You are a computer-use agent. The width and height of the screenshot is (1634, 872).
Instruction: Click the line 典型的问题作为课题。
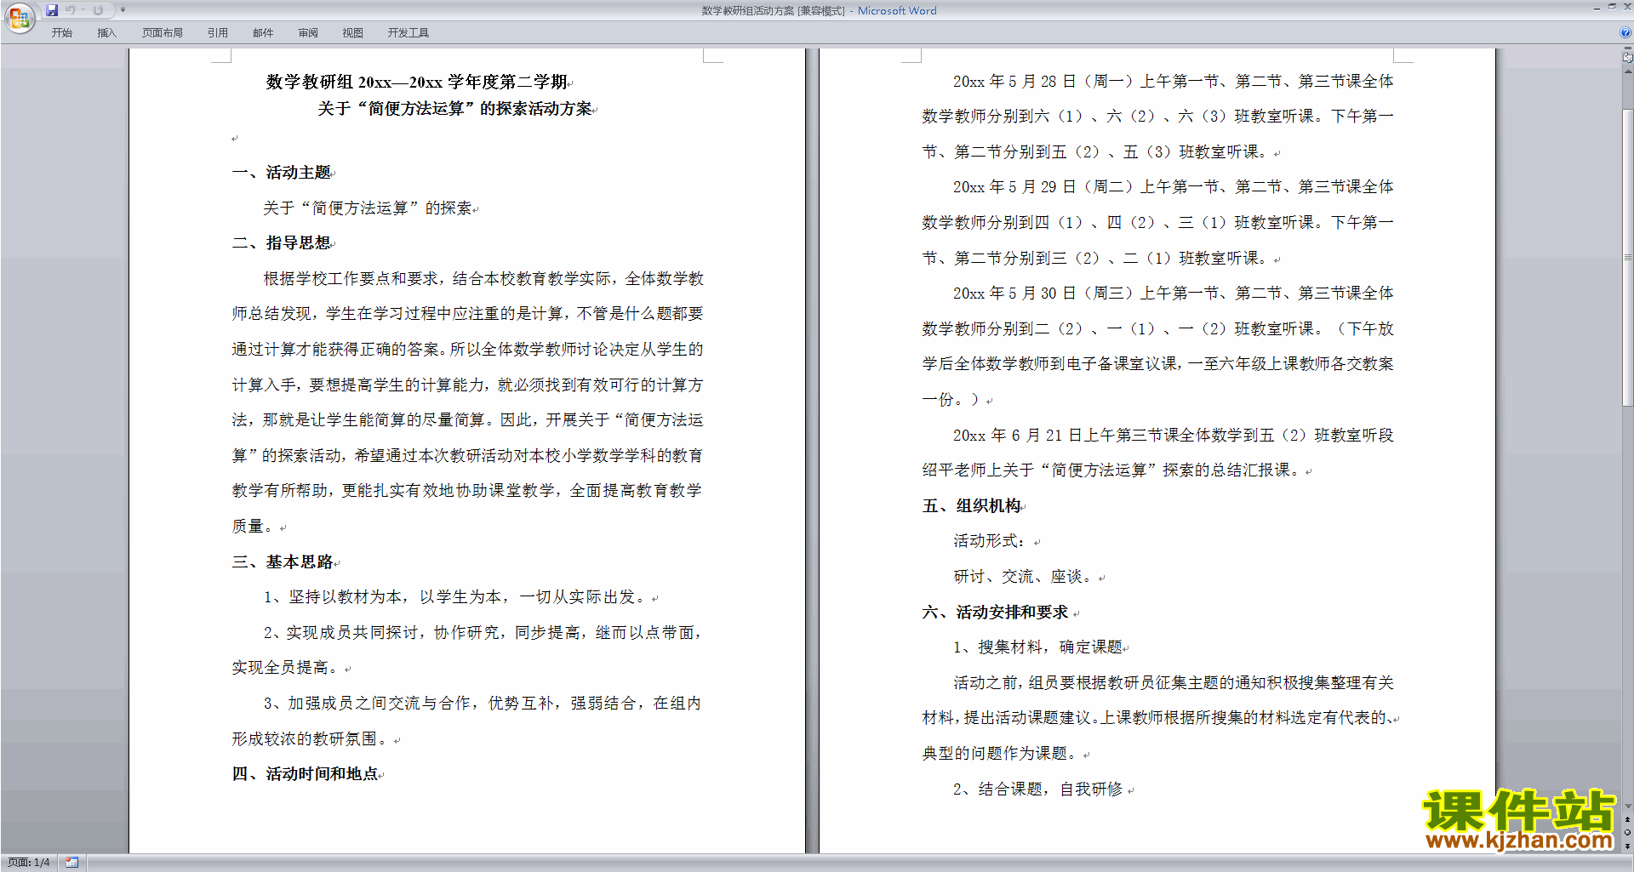pos(1002,753)
